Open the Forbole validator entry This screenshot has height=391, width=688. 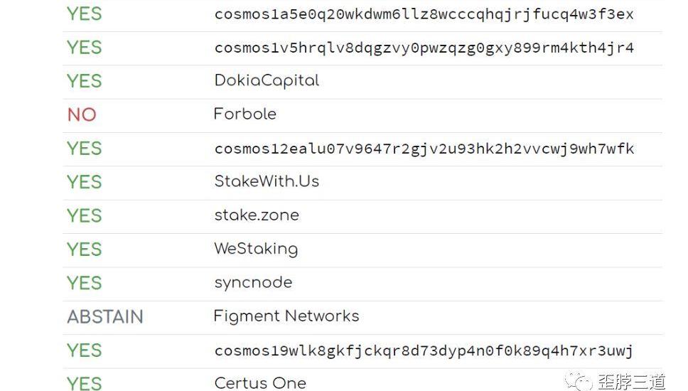click(x=244, y=114)
